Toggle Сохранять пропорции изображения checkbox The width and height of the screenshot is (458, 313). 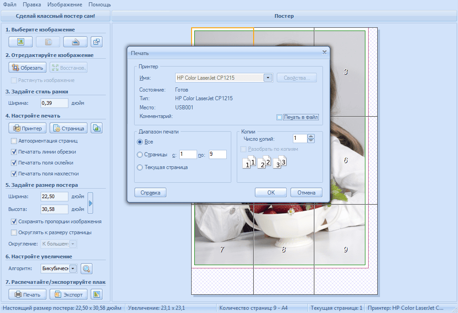pos(14,222)
